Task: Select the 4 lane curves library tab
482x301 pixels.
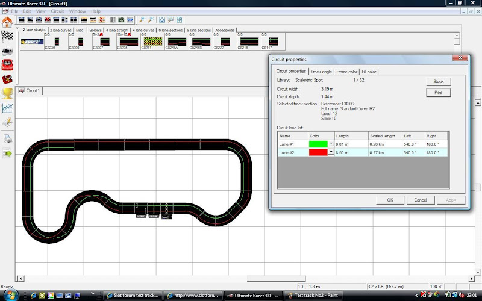Action: click(x=145, y=29)
